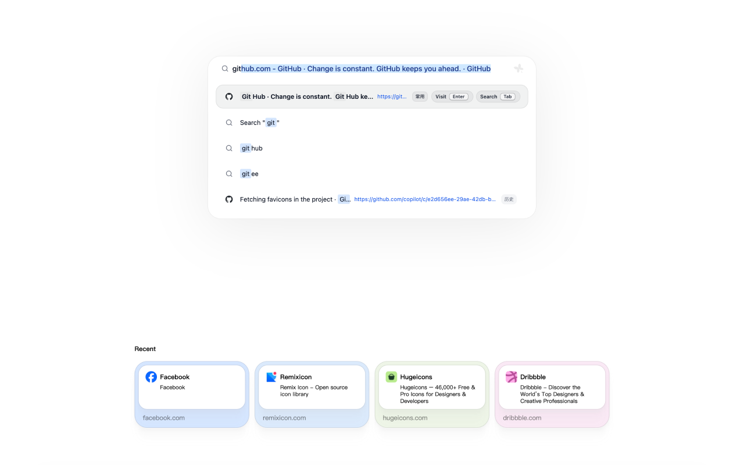Open the dribbble.com domain label
The image size is (744, 465).
(x=522, y=418)
